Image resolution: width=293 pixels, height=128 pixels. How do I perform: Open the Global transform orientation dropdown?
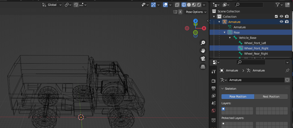pyautogui.click(x=52, y=5)
